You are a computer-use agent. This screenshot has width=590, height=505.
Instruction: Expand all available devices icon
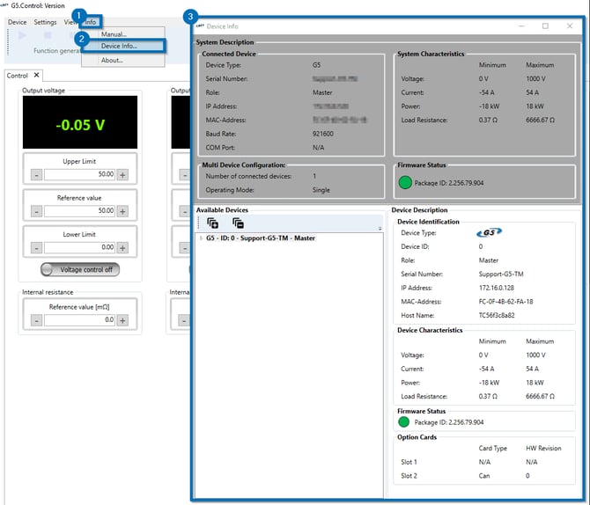click(212, 223)
